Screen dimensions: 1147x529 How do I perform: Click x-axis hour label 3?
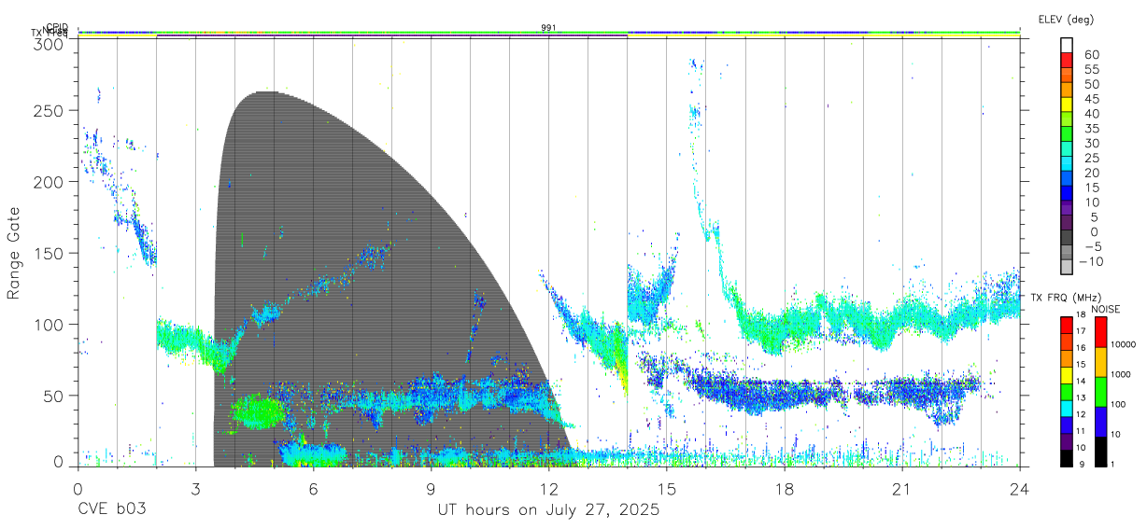[x=195, y=488]
